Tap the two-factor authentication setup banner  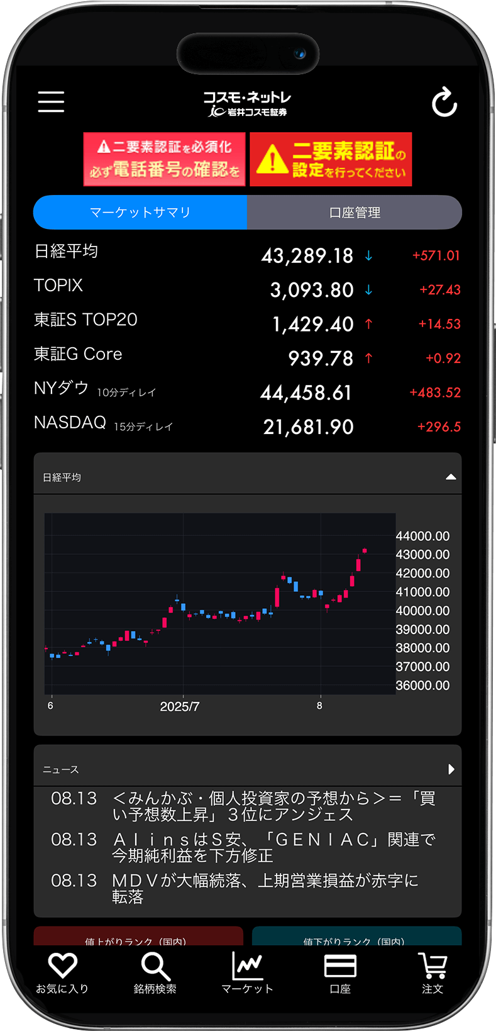click(x=331, y=159)
